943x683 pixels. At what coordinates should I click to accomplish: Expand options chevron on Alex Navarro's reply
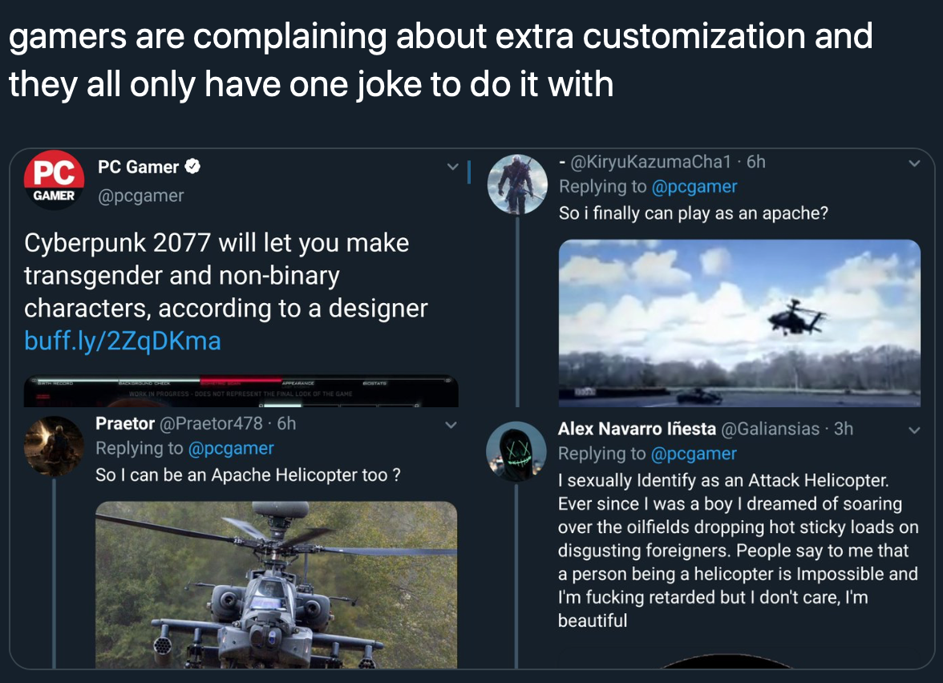point(913,430)
